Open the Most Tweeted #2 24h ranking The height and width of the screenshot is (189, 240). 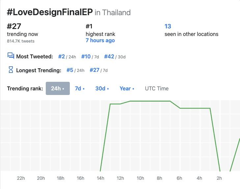click(62, 56)
